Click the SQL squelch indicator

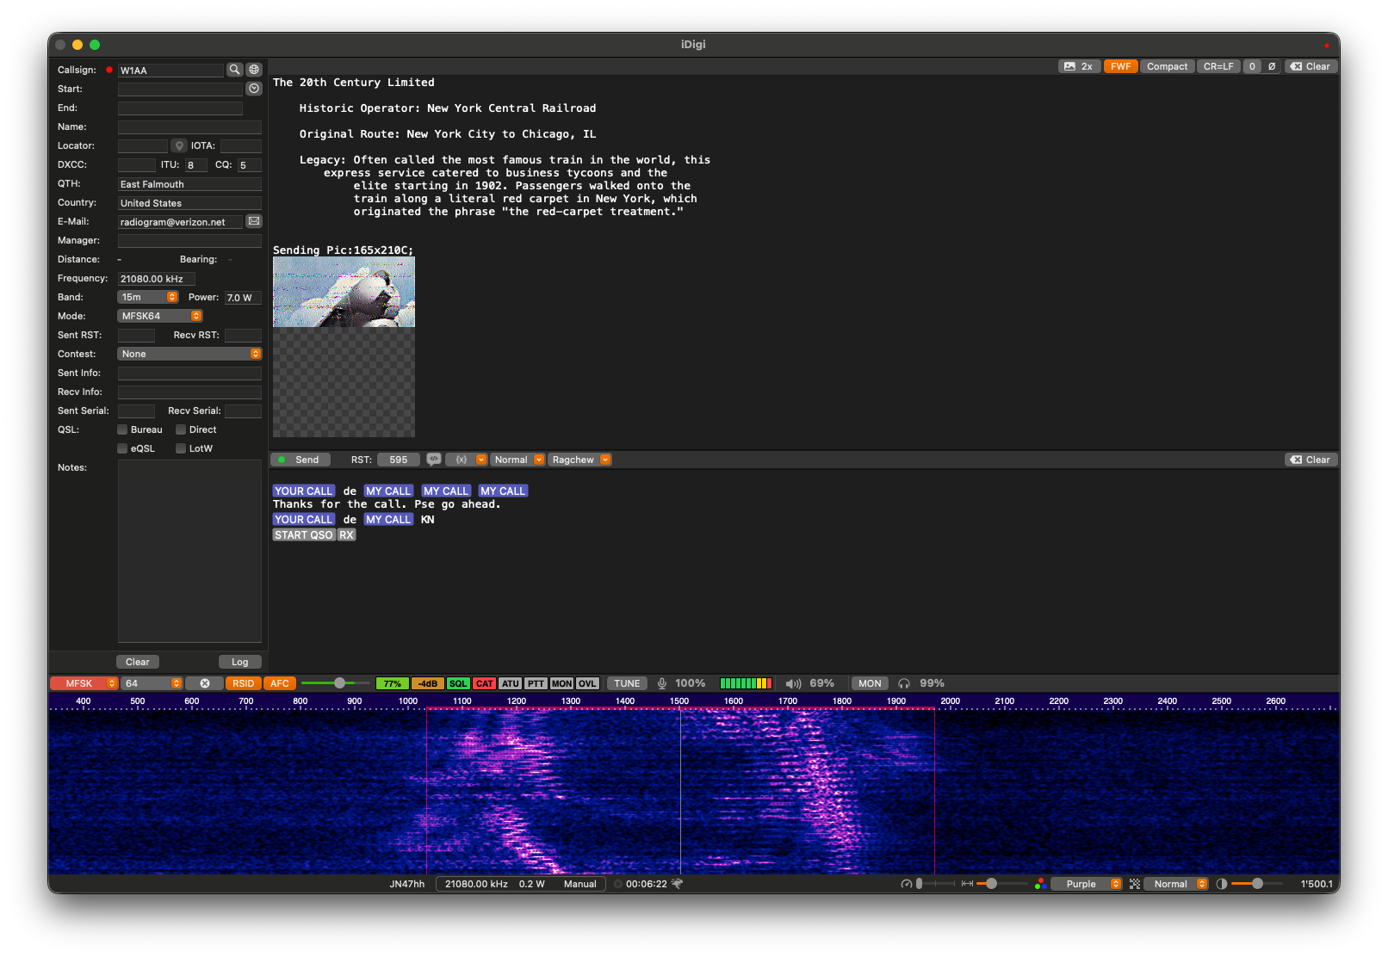point(458,683)
